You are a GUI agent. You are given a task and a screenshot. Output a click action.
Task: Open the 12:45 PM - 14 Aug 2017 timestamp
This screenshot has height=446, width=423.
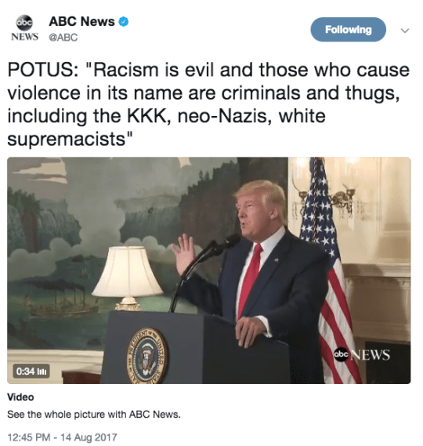click(62, 437)
